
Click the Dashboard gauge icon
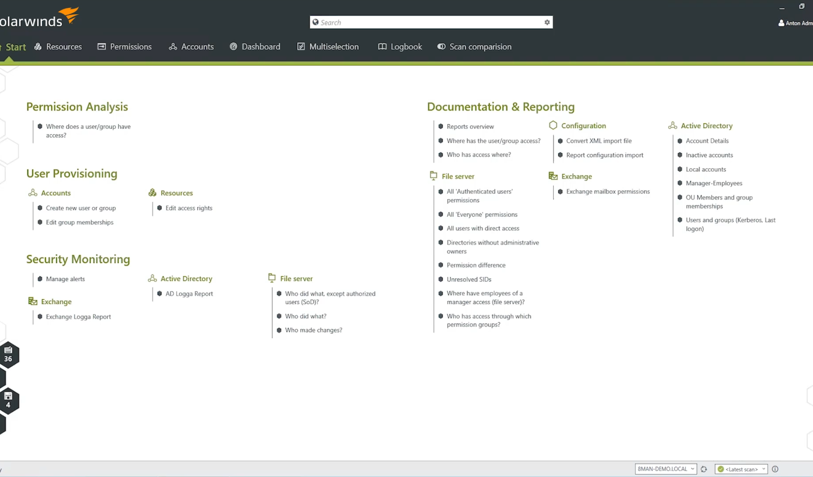coord(233,47)
